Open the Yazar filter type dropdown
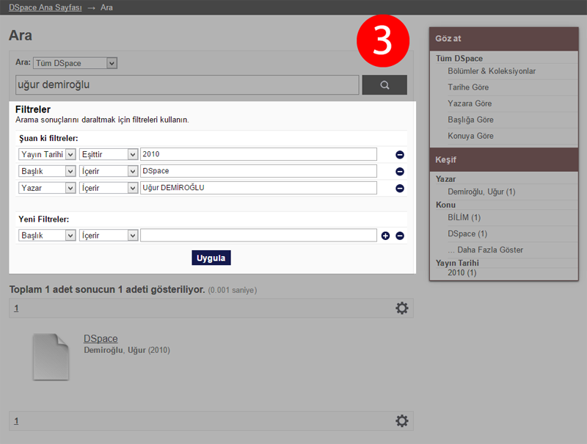 click(47, 188)
